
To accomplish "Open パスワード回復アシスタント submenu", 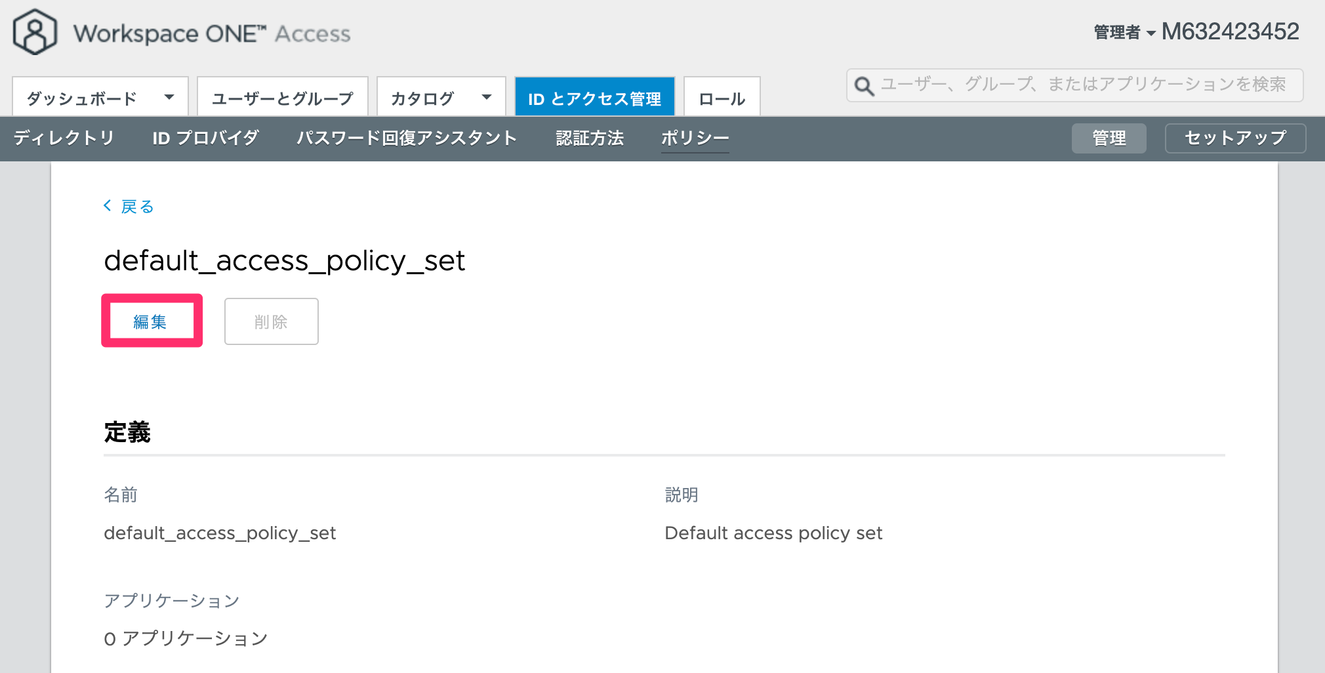I will click(x=407, y=138).
